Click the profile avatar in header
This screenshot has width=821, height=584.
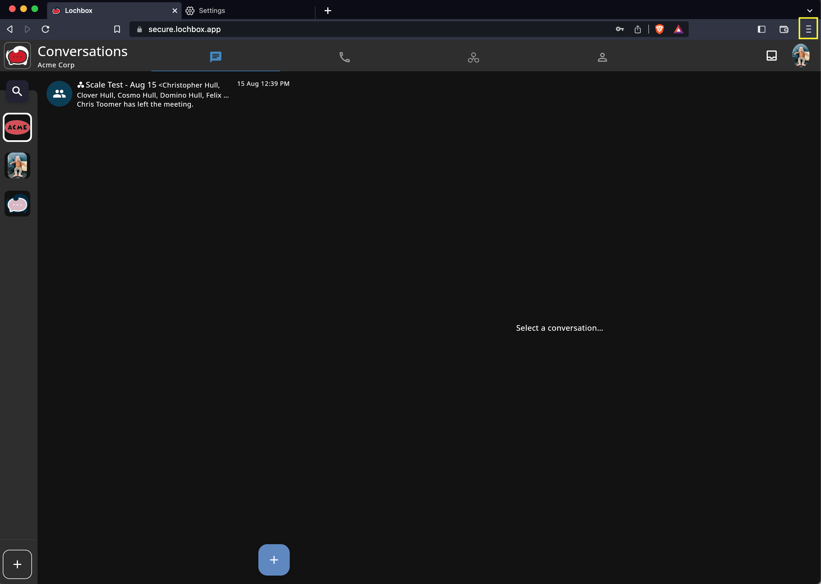(x=801, y=55)
